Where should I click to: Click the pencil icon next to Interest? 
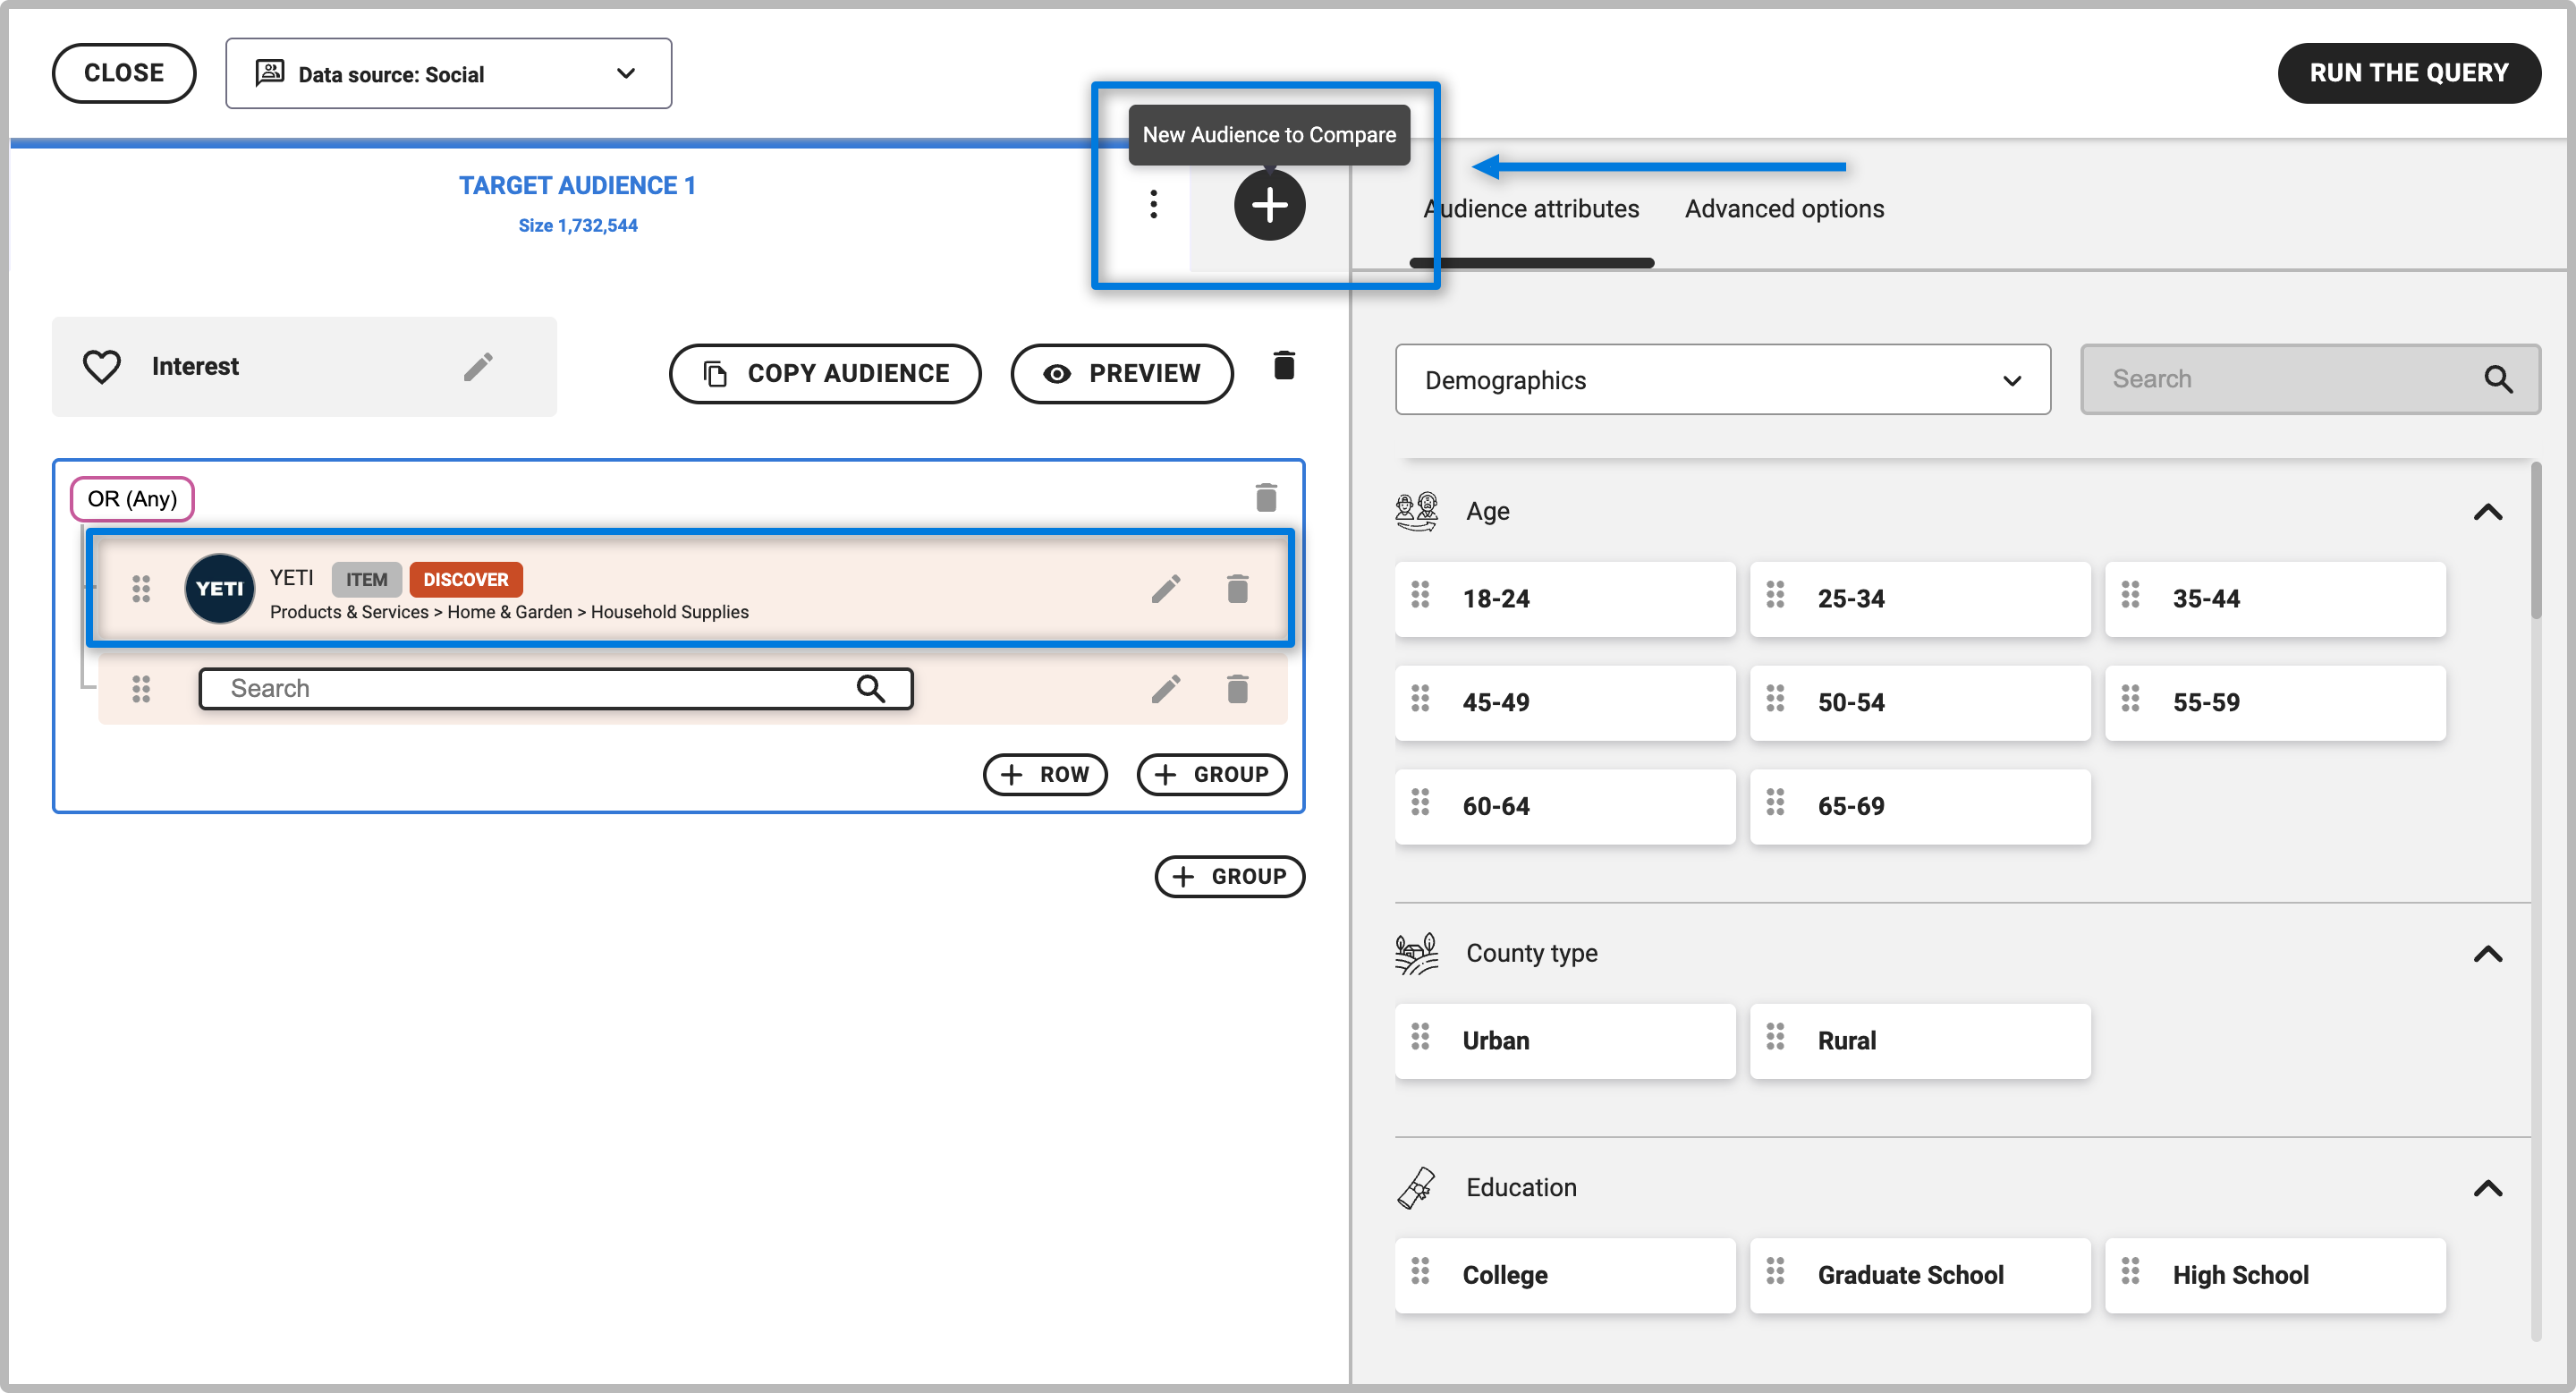pos(478,367)
